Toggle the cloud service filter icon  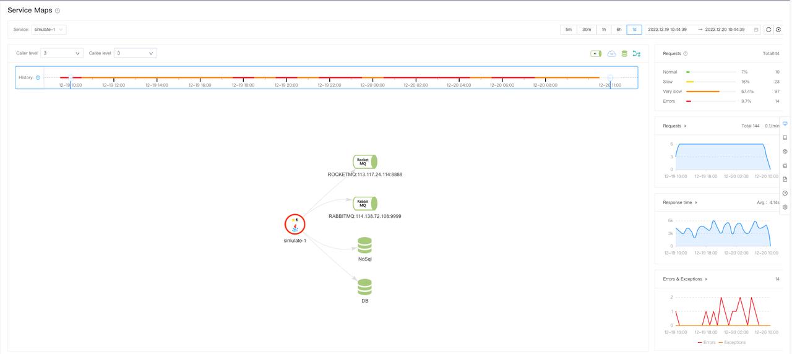click(x=612, y=54)
